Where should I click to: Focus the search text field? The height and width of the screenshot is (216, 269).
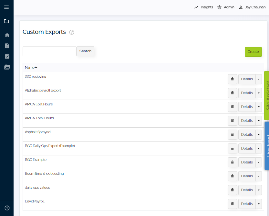[x=50, y=51]
